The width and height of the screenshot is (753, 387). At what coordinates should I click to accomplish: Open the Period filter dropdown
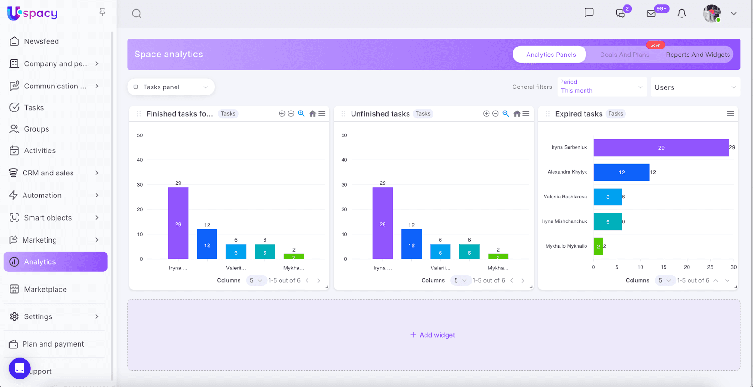pos(601,87)
